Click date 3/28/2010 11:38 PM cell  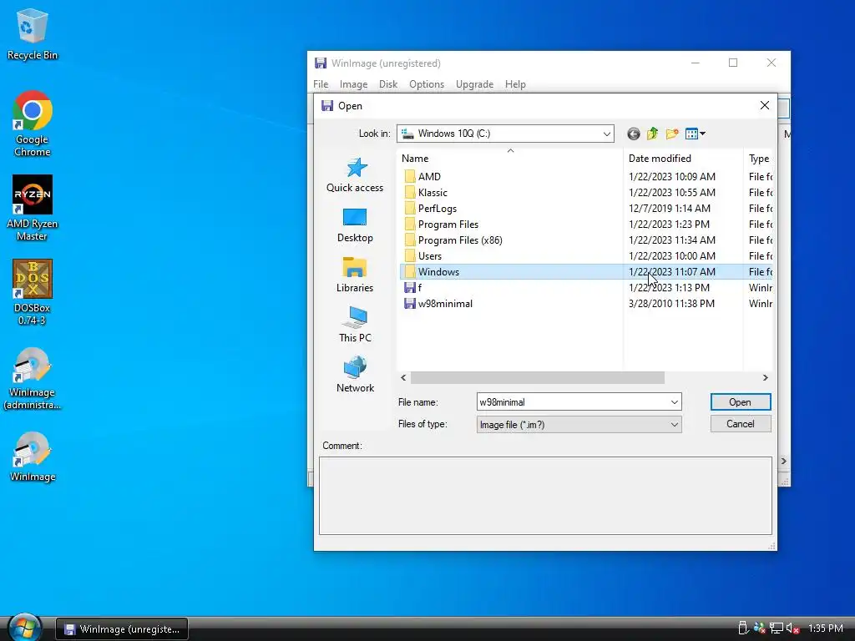(x=671, y=304)
